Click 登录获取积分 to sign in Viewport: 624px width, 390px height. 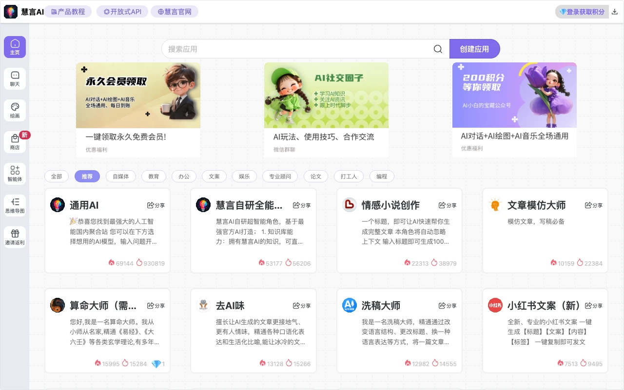pyautogui.click(x=582, y=11)
